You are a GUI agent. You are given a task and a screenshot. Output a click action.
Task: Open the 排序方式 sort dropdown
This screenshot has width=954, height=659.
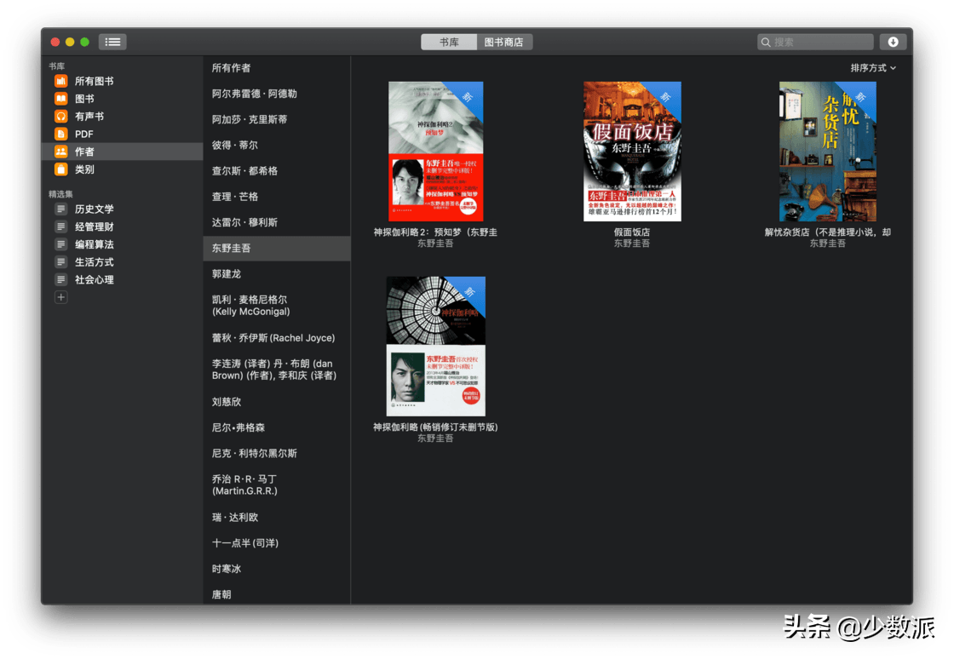pos(873,68)
